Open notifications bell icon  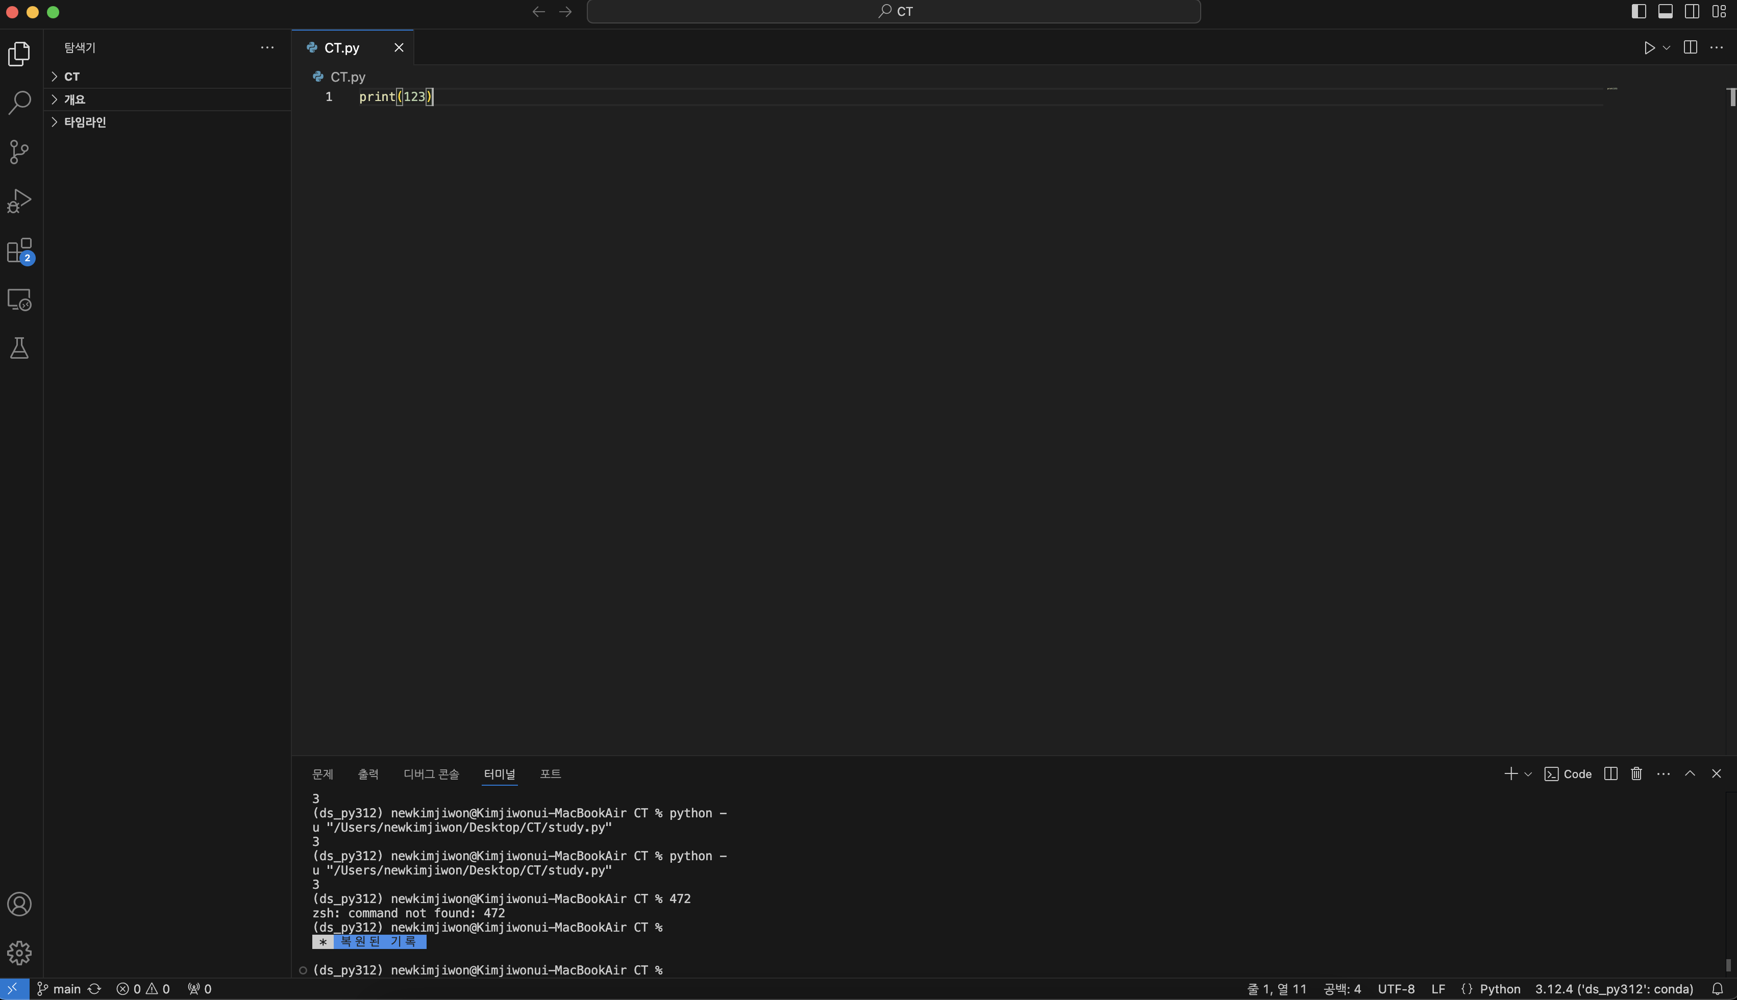point(1717,989)
